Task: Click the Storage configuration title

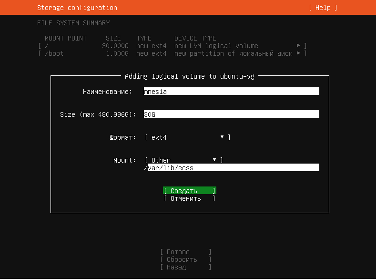Action: pyautogui.click(x=77, y=8)
